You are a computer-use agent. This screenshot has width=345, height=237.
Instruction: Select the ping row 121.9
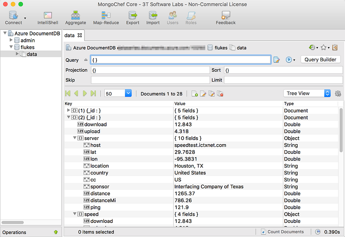coord(201,207)
